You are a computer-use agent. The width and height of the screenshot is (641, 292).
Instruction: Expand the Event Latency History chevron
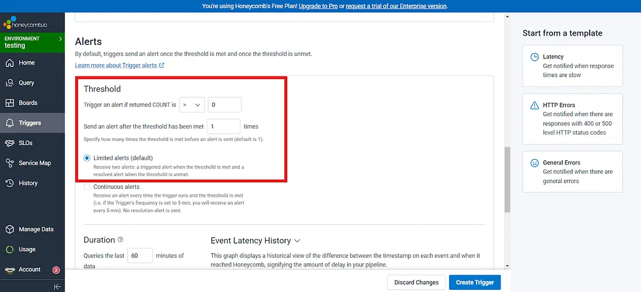297,241
